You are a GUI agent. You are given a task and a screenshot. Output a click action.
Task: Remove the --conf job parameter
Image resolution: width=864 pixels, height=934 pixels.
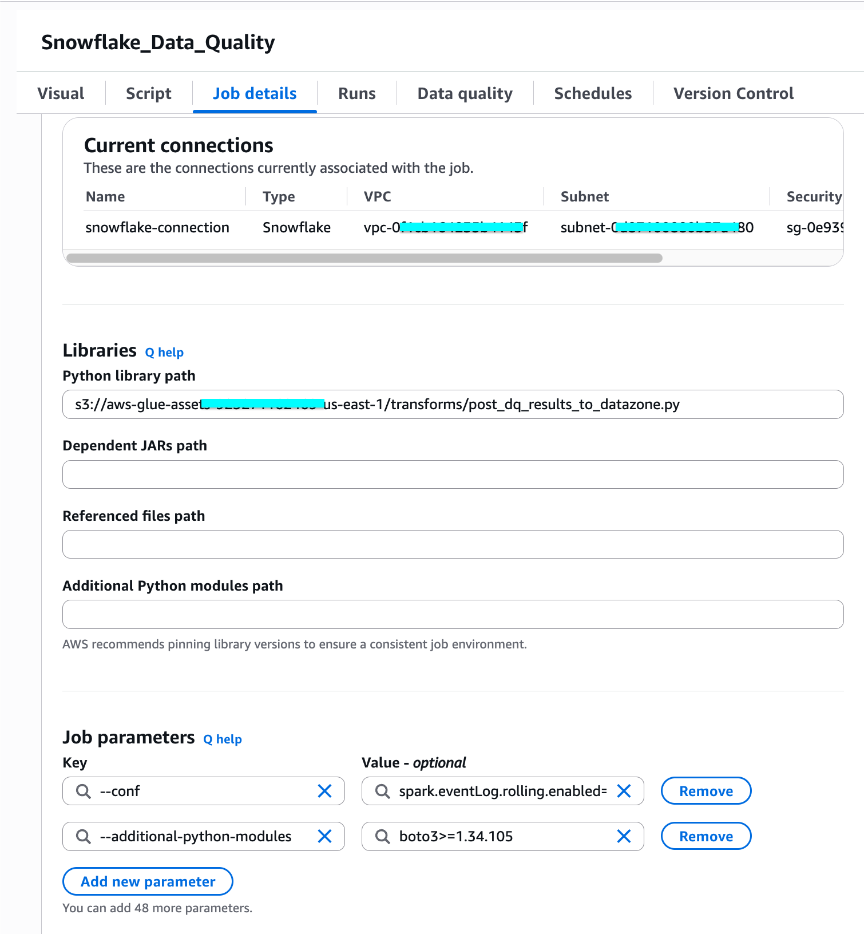point(706,791)
